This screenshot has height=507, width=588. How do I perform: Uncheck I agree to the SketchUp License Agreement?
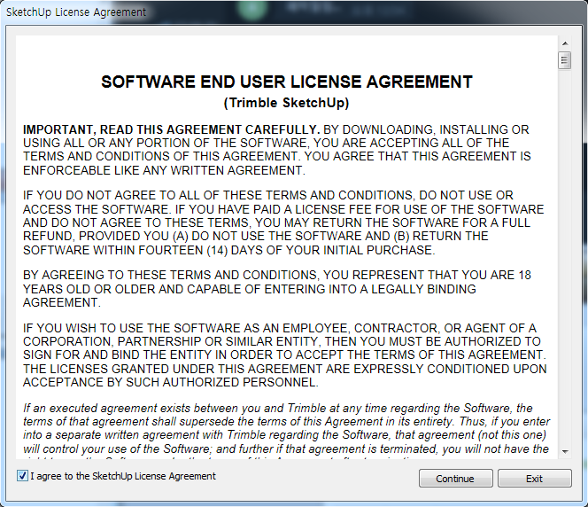22,476
